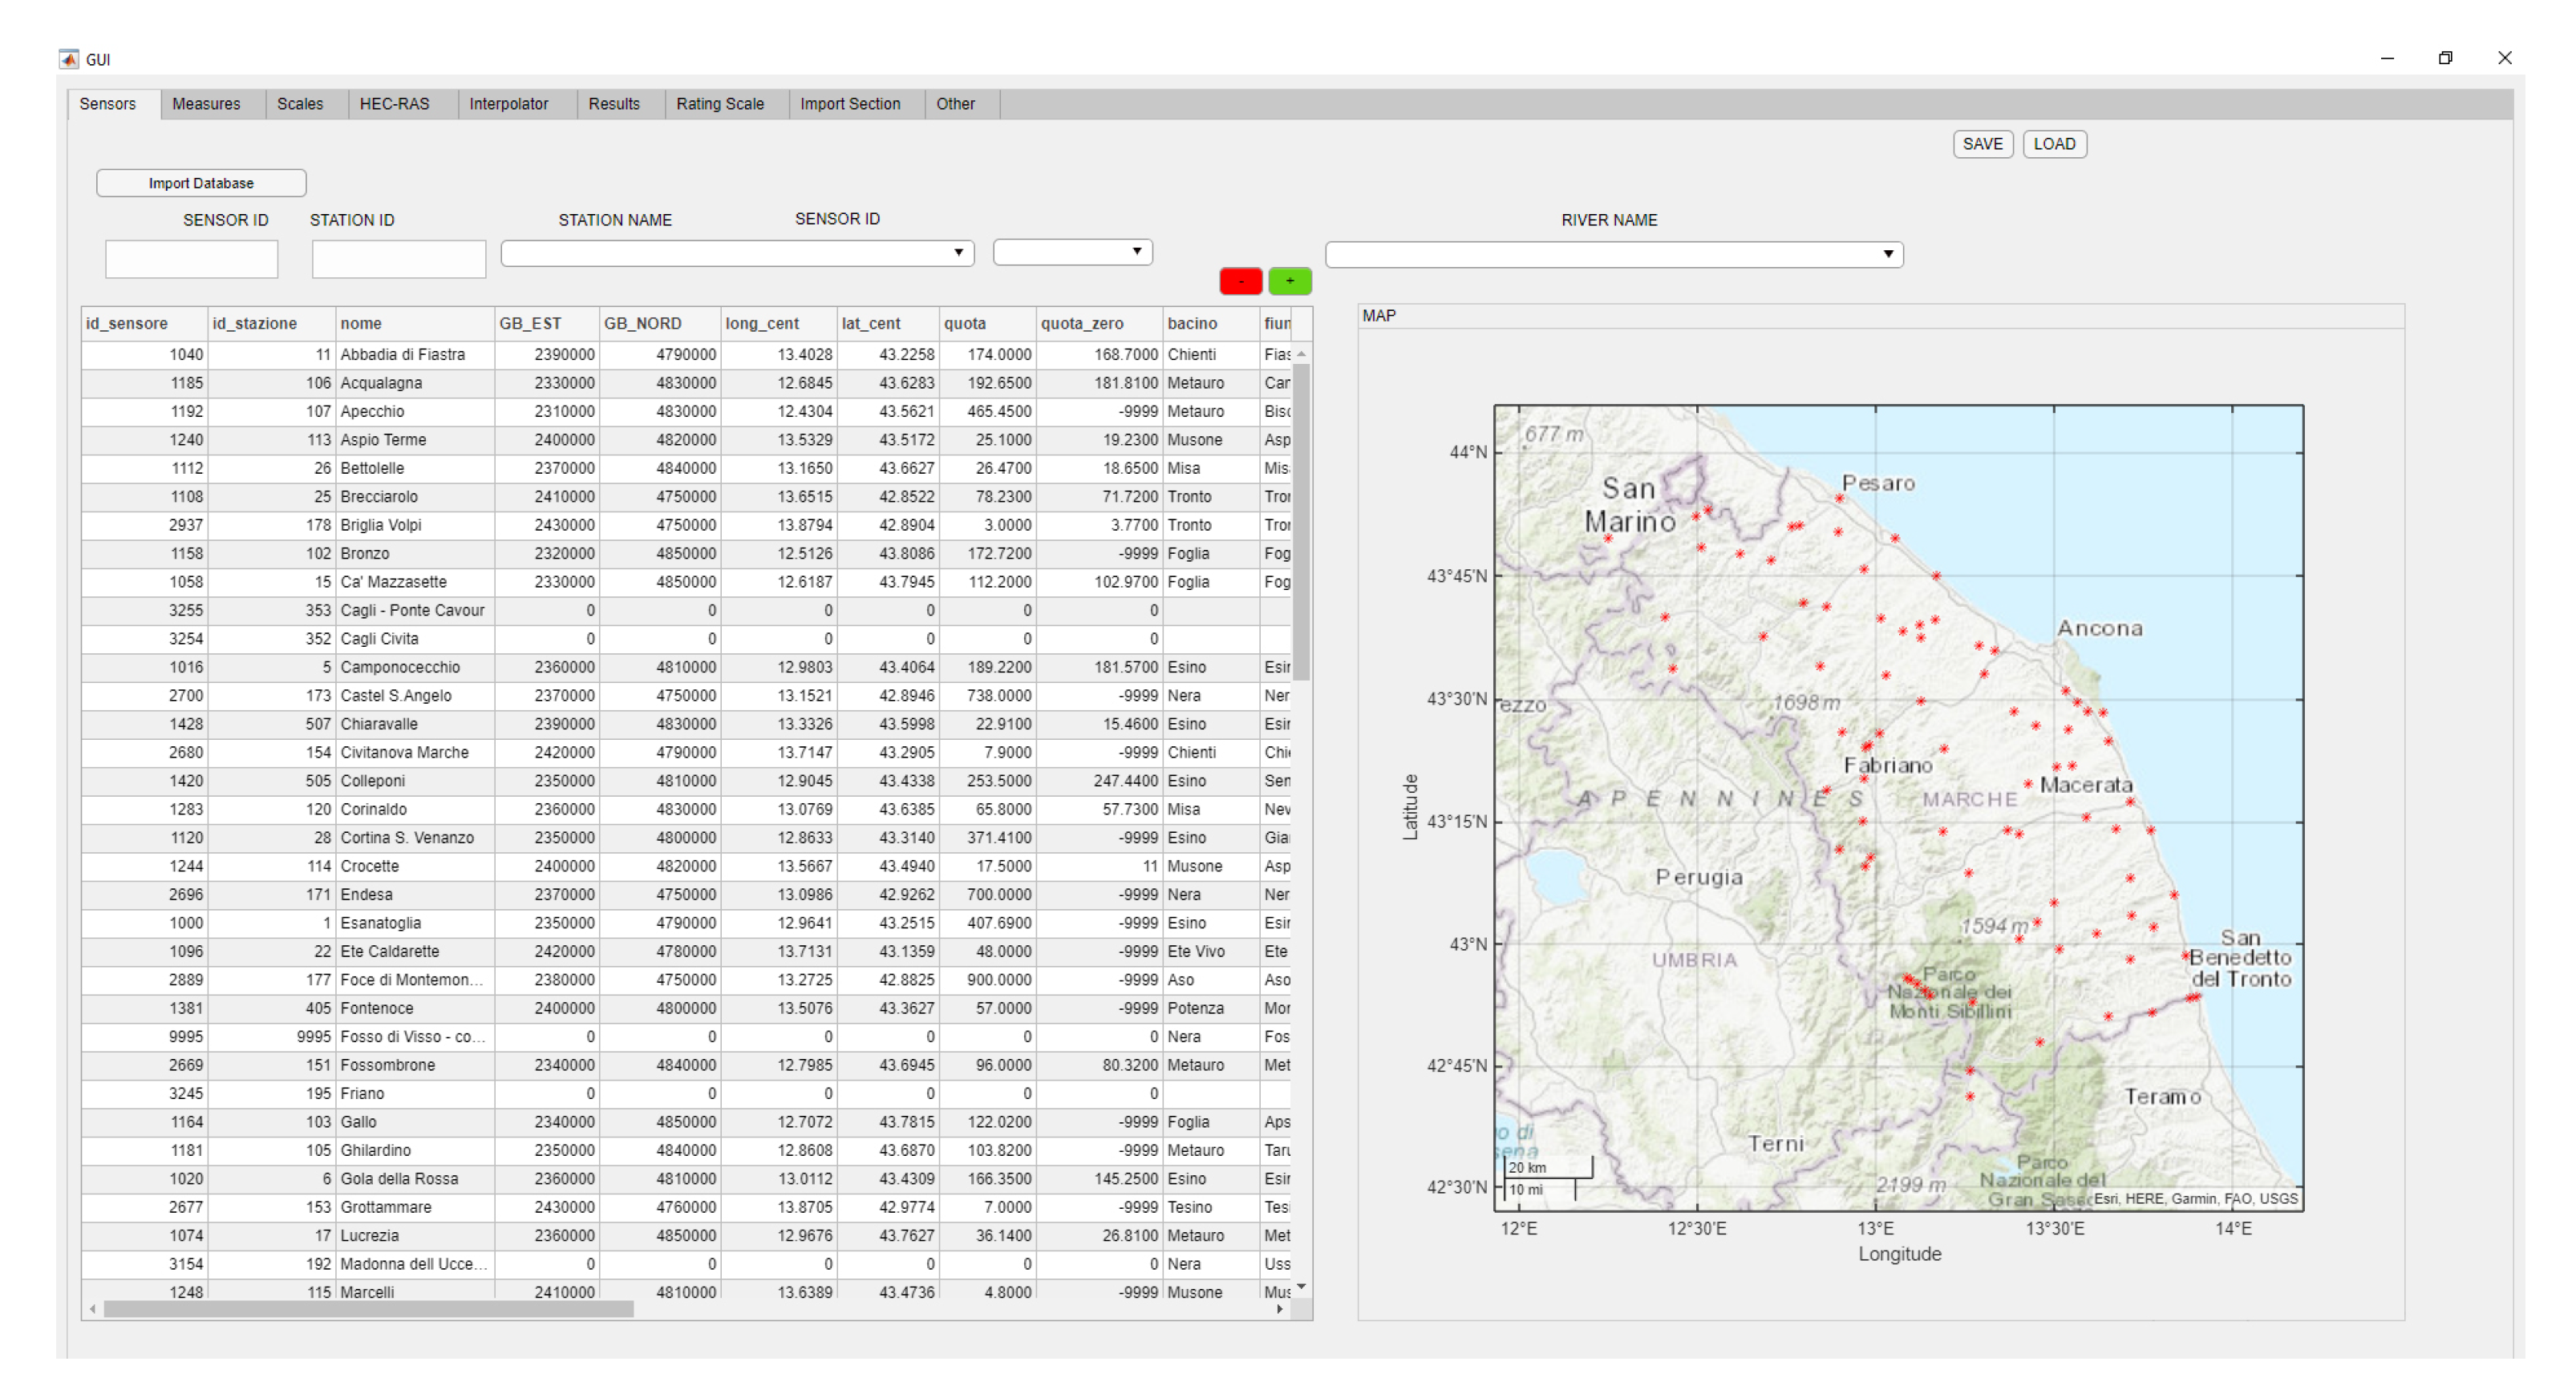This screenshot has height=1394, width=2576.
Task: Click the SENSOR ID text field
Action: tap(191, 259)
